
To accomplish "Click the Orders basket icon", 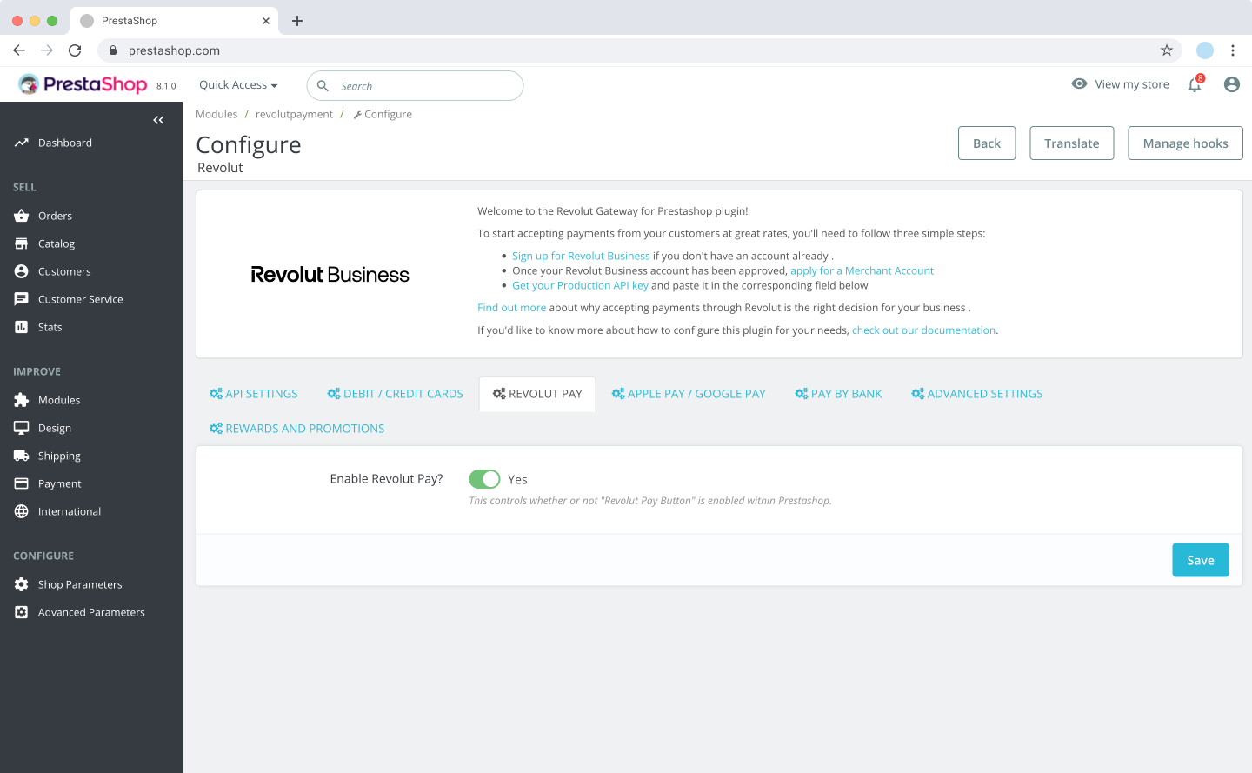I will [22, 216].
